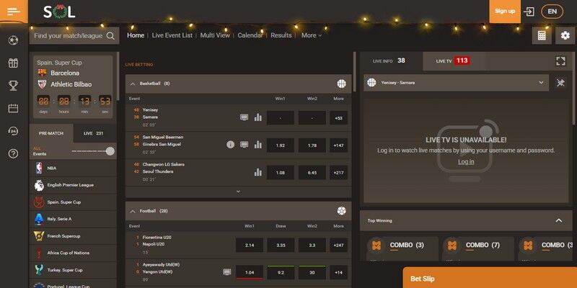Screen dimensions: 577x288
Task: Click Log in link in live TV panel
Action: (466, 162)
